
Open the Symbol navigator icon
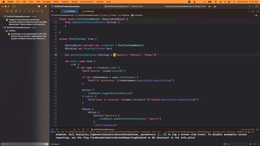(16, 11)
